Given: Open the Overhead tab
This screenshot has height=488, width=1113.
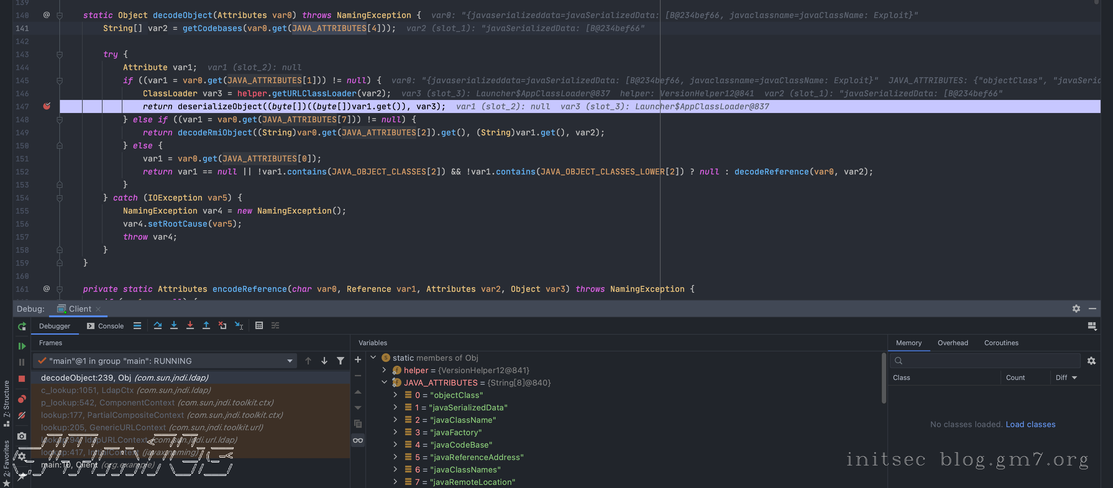Looking at the screenshot, I should pyautogui.click(x=952, y=343).
